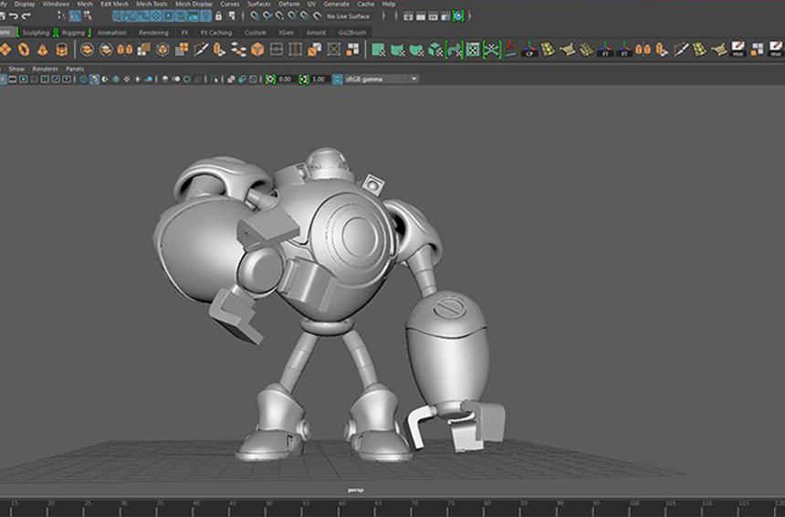This screenshot has width=785, height=517.
Task: Click the polygon cone shelf icon
Action: (x=42, y=49)
